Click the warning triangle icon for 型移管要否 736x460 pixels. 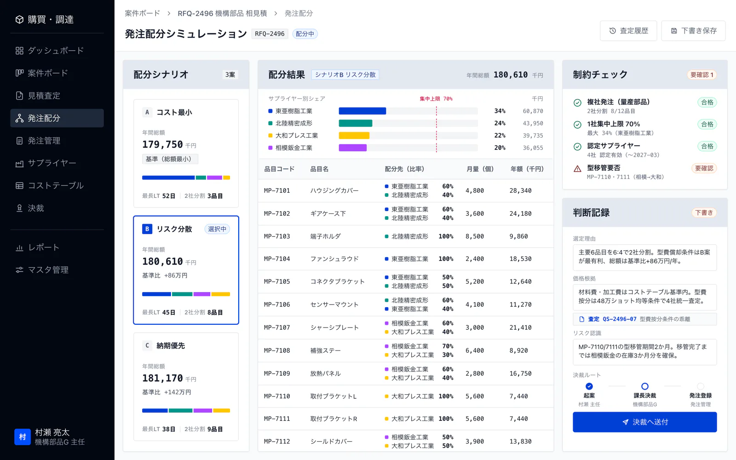[577, 169]
